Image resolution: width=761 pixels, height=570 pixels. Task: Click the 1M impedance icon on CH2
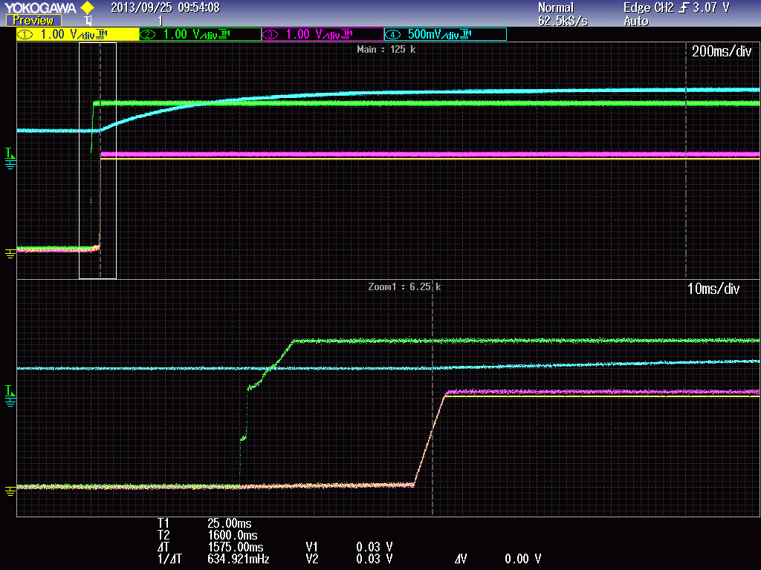pyautogui.click(x=224, y=33)
